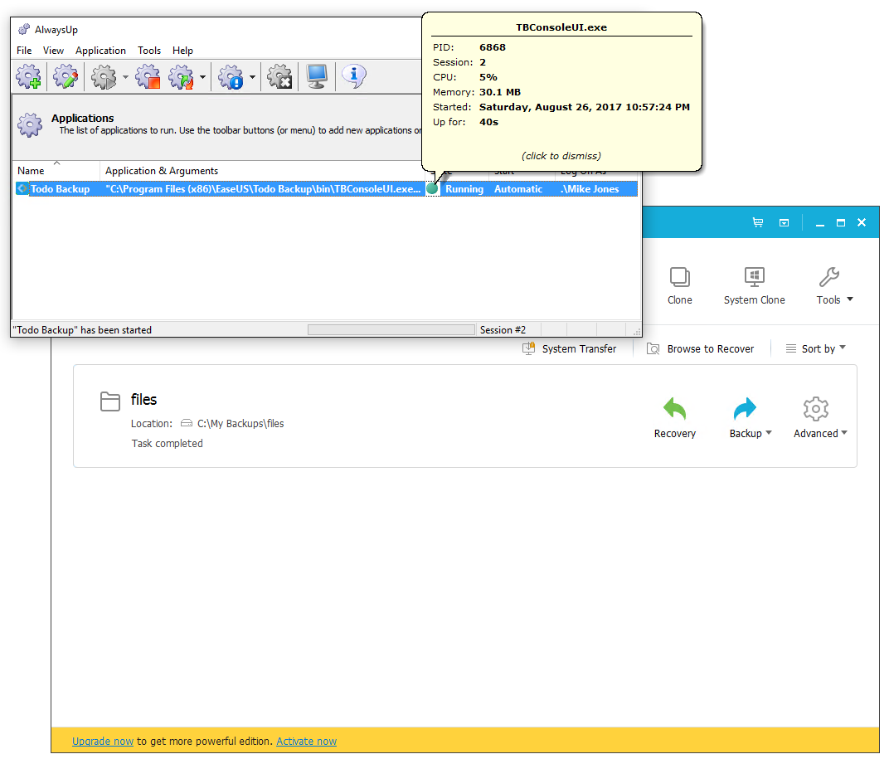The image size is (889, 759).
Task: Select the 'files' backup task name
Action: tap(143, 400)
